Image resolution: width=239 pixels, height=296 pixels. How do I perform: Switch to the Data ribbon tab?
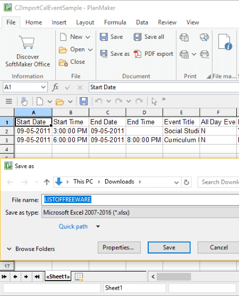142,22
